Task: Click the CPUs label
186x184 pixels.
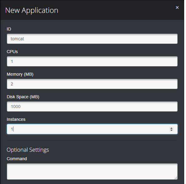Action: pos(12,52)
